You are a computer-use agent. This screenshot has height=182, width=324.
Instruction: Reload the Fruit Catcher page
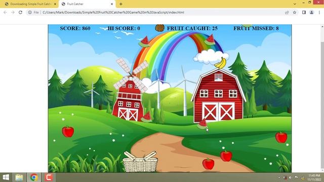click(x=20, y=12)
